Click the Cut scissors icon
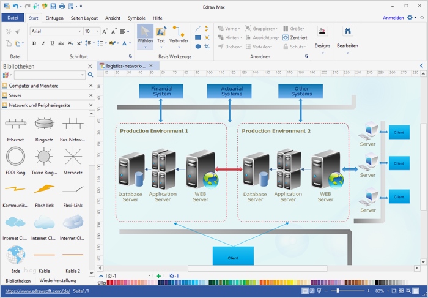The width and height of the screenshot is (428, 298). point(9,32)
